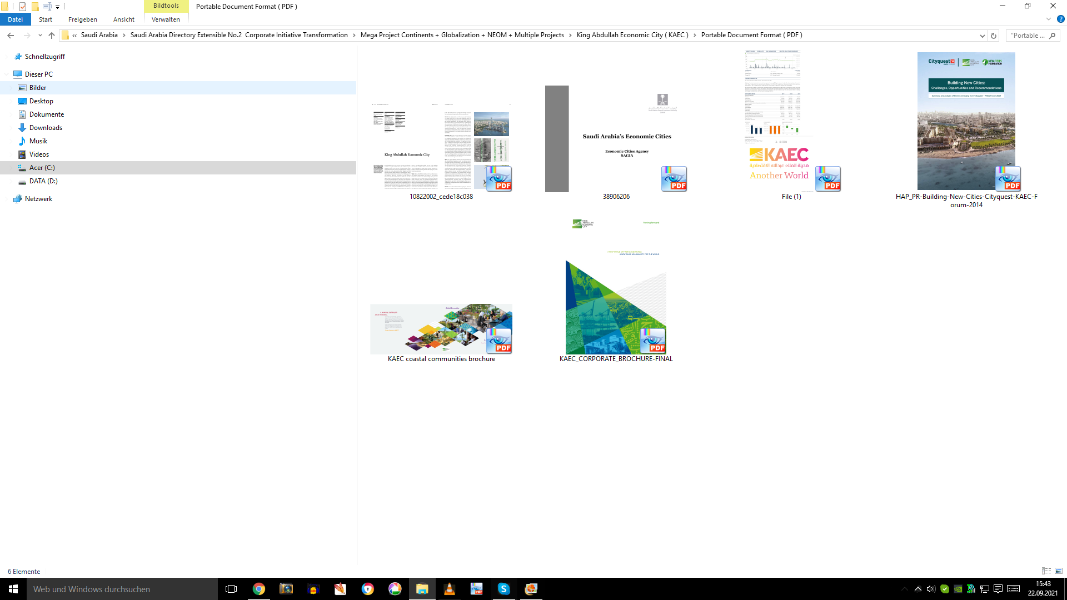Open Explorer help via question mark icon
The height and width of the screenshot is (600, 1067).
(x=1060, y=19)
